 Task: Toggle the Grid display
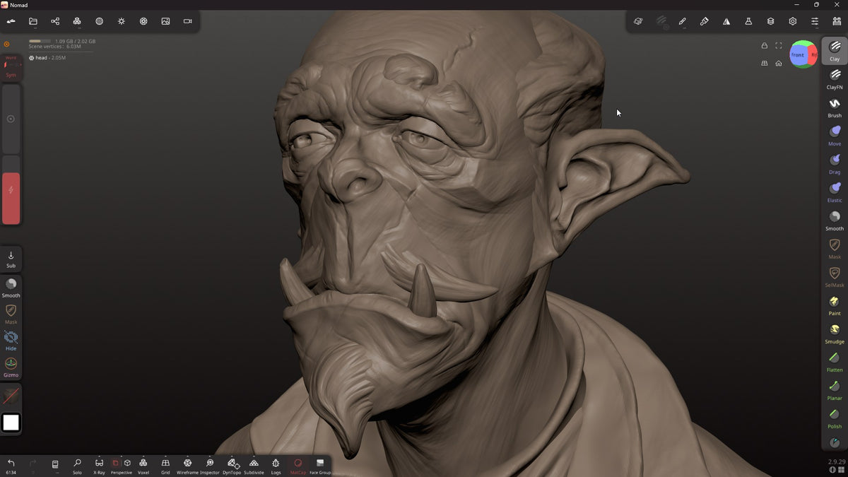coord(165,466)
